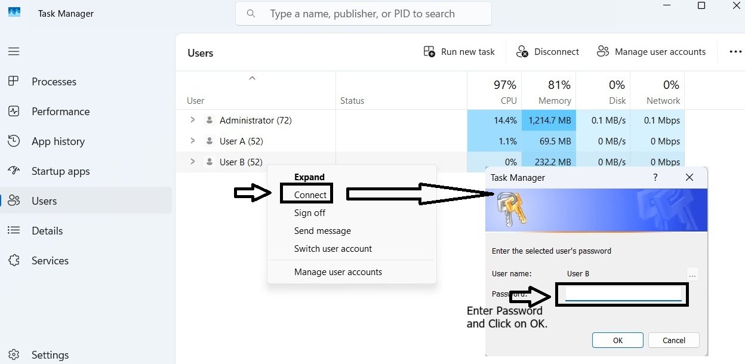
Task: Click the search box to find processes
Action: pos(364,13)
